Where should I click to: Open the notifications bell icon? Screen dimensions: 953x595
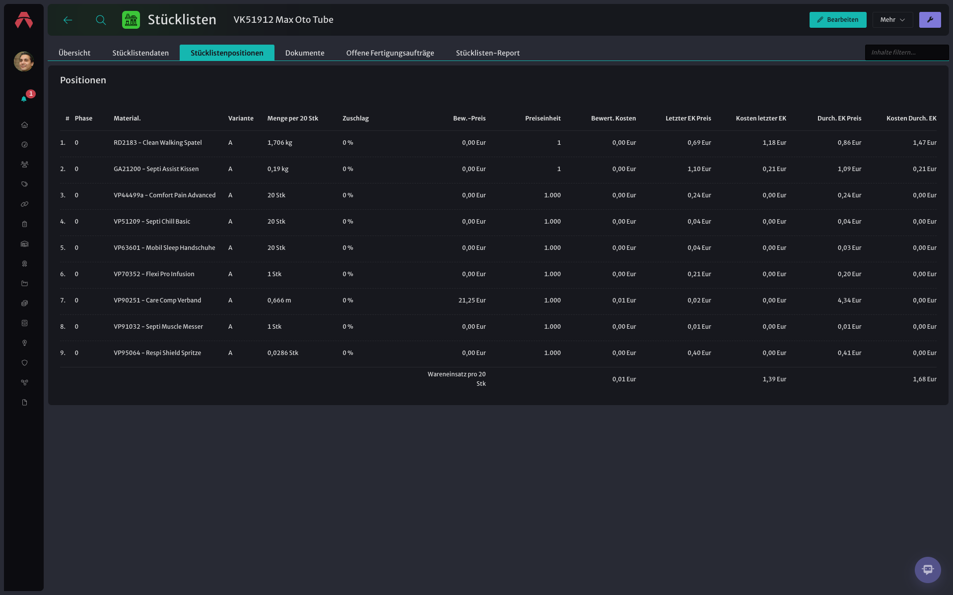[x=24, y=99]
